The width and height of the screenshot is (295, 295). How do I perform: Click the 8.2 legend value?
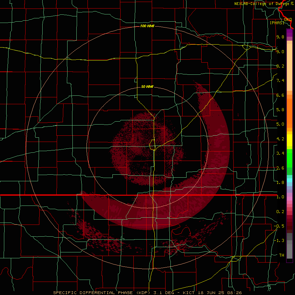280,66
